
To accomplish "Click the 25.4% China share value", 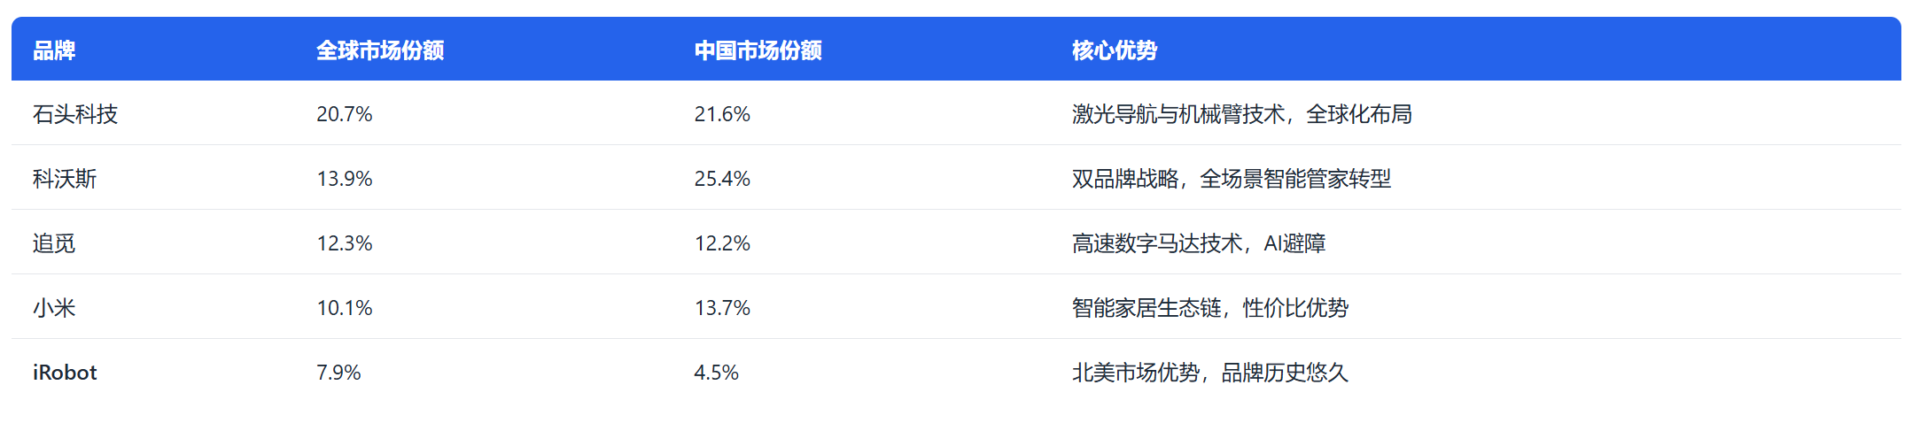I will pos(722,179).
